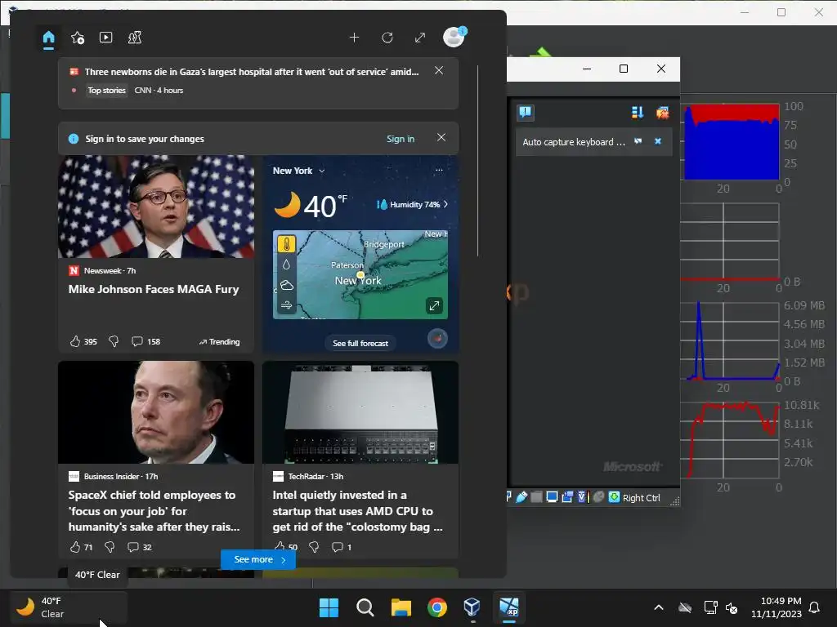Click the mouse integration icon in VM status bar
This screenshot has height=627, width=837.
coord(599,497)
